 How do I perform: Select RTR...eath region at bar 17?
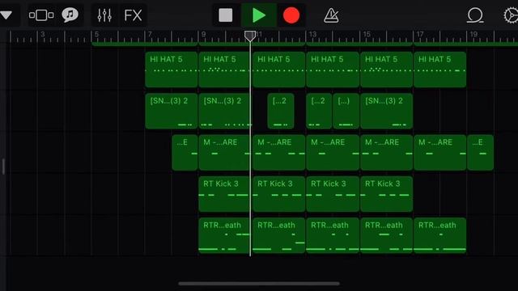coord(440,235)
